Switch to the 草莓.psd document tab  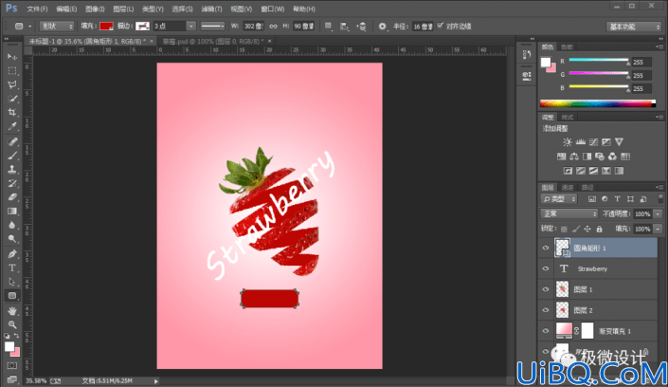[x=213, y=42]
